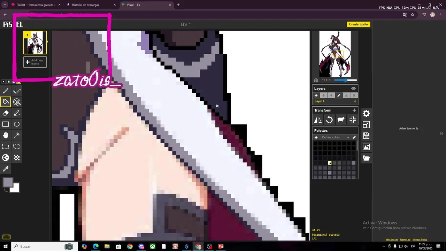Select the Dithering checkerboard tool
Screen dimensions: 446x251
point(17,158)
